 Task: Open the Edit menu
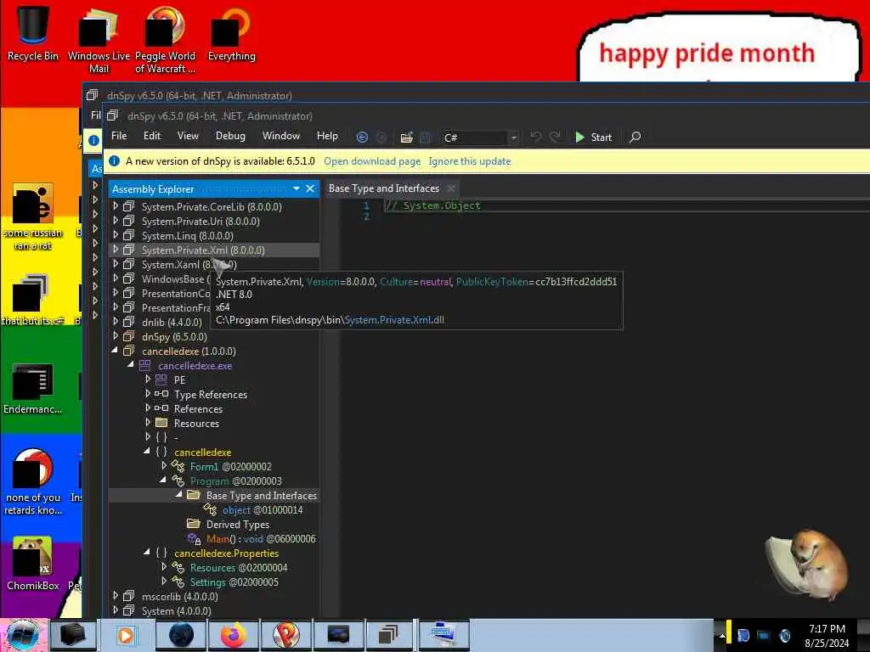152,136
